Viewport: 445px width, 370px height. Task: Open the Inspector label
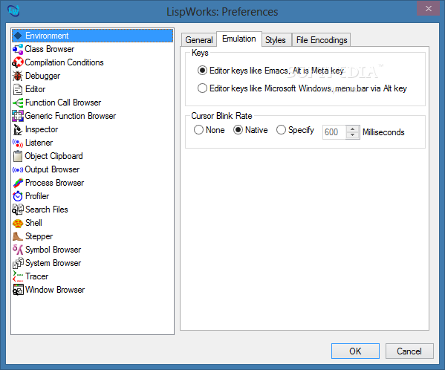(42, 129)
